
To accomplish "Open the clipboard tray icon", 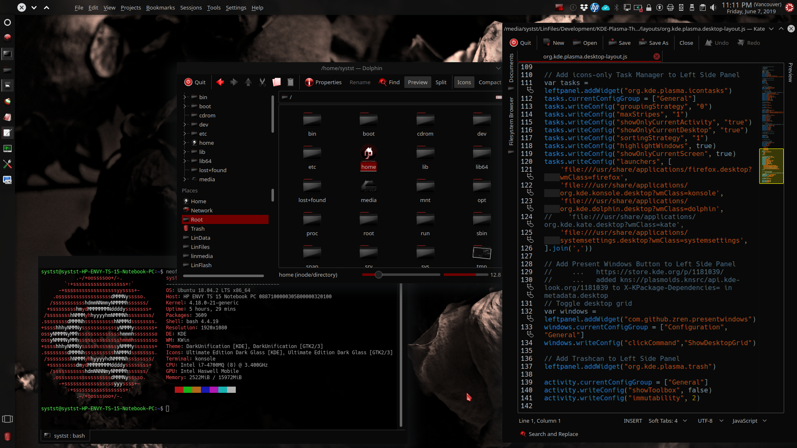I will [x=702, y=7].
